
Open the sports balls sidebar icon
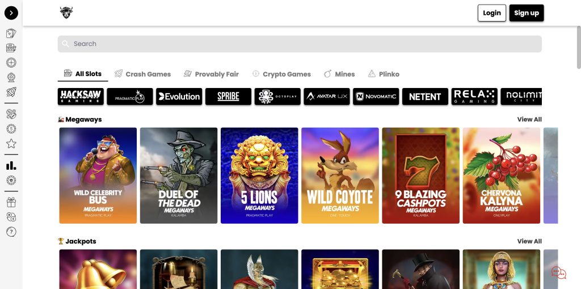point(11,114)
